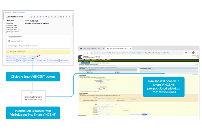Switch to the Enterprise tab
The width and height of the screenshot is (202, 130).
point(8,13)
